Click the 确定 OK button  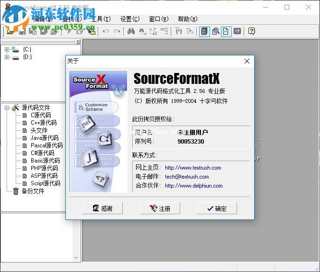click(x=217, y=209)
